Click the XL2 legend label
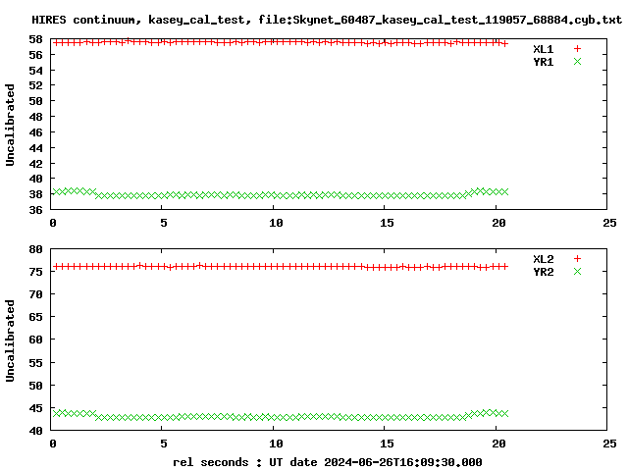The image size is (628, 471). click(543, 259)
